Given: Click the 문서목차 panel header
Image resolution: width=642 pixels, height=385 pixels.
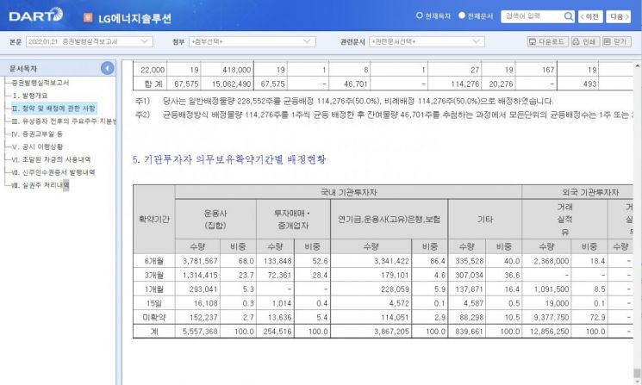Looking at the screenshot, I should coord(58,68).
